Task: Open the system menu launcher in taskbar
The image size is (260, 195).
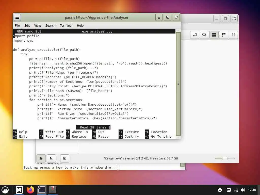Action: point(5,190)
